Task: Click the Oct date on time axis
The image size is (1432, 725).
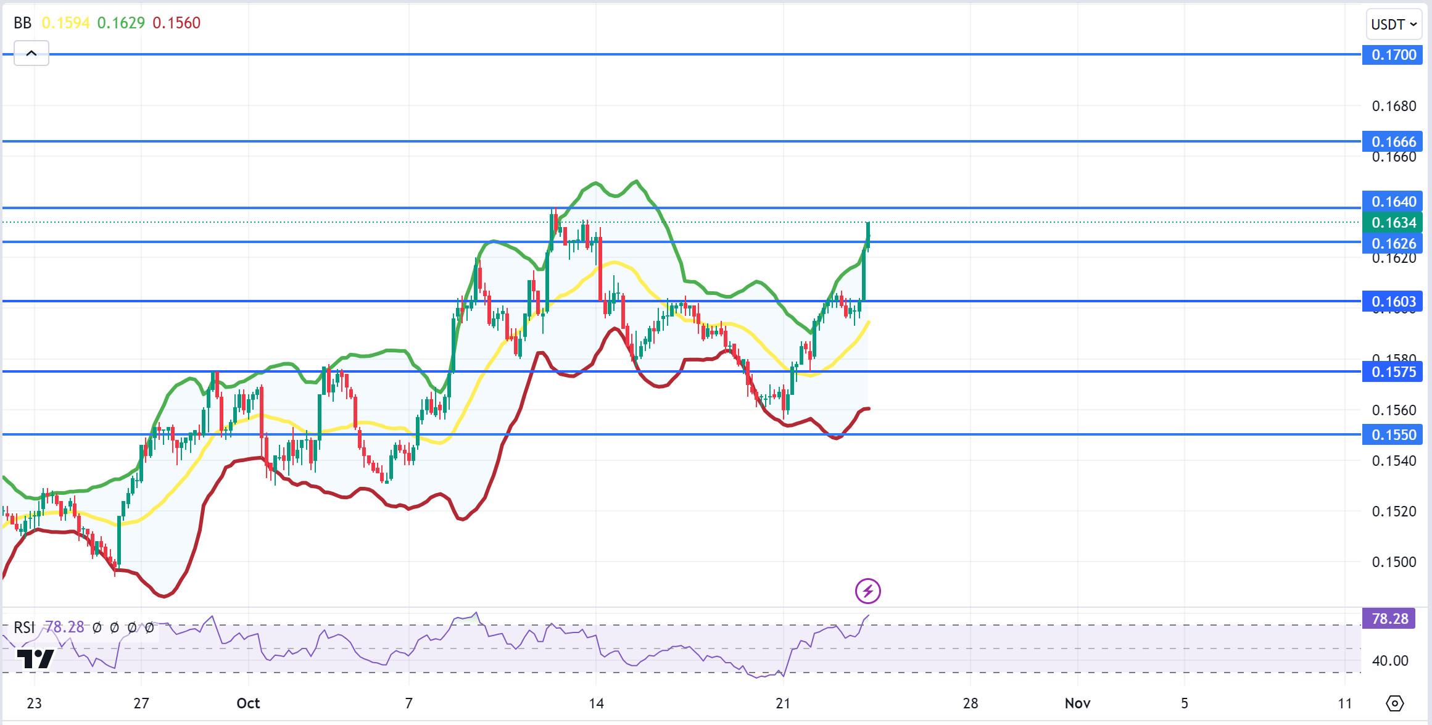Action: click(x=248, y=703)
